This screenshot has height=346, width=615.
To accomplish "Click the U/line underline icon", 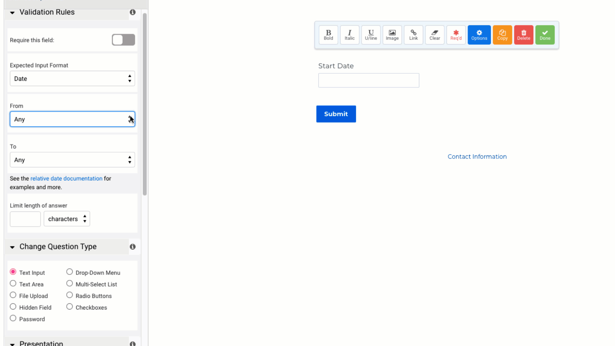I will click(x=371, y=35).
